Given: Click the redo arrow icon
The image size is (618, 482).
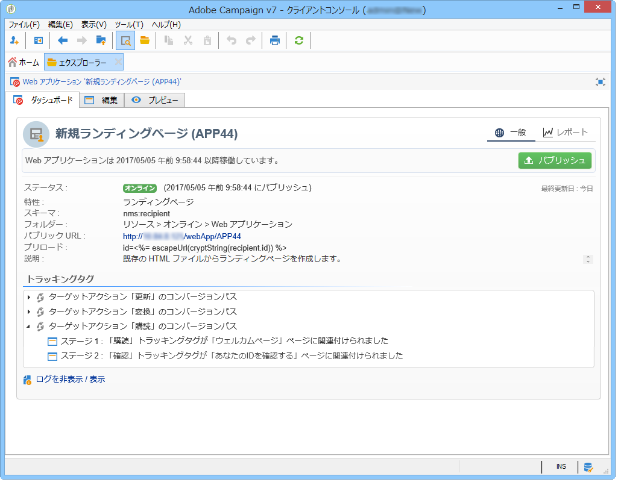Looking at the screenshot, I should pyautogui.click(x=251, y=40).
